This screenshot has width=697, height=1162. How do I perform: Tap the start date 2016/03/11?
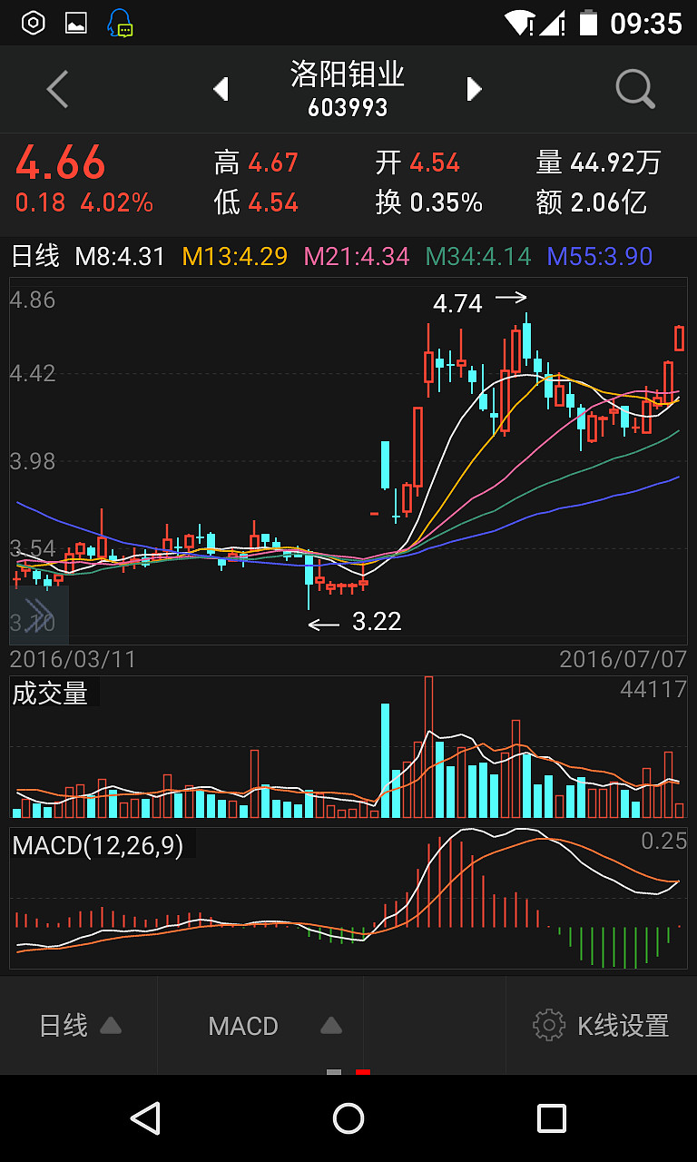[x=73, y=659]
